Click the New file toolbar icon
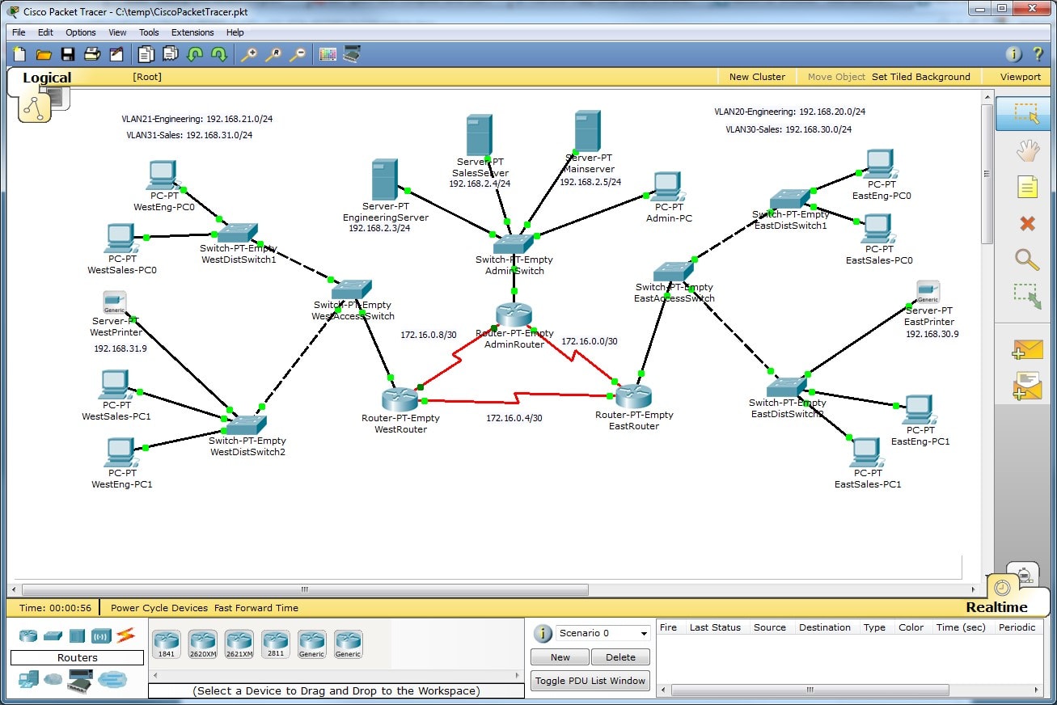Screen dimensions: 1057x705 click(x=19, y=54)
